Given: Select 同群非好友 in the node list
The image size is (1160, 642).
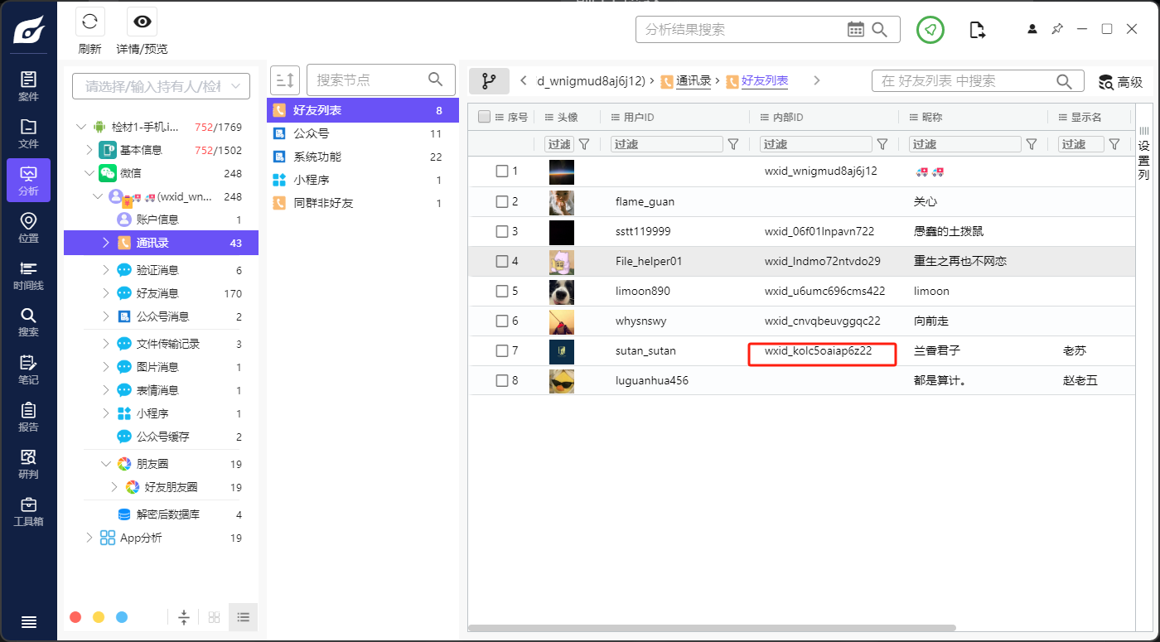Looking at the screenshot, I should pos(323,203).
